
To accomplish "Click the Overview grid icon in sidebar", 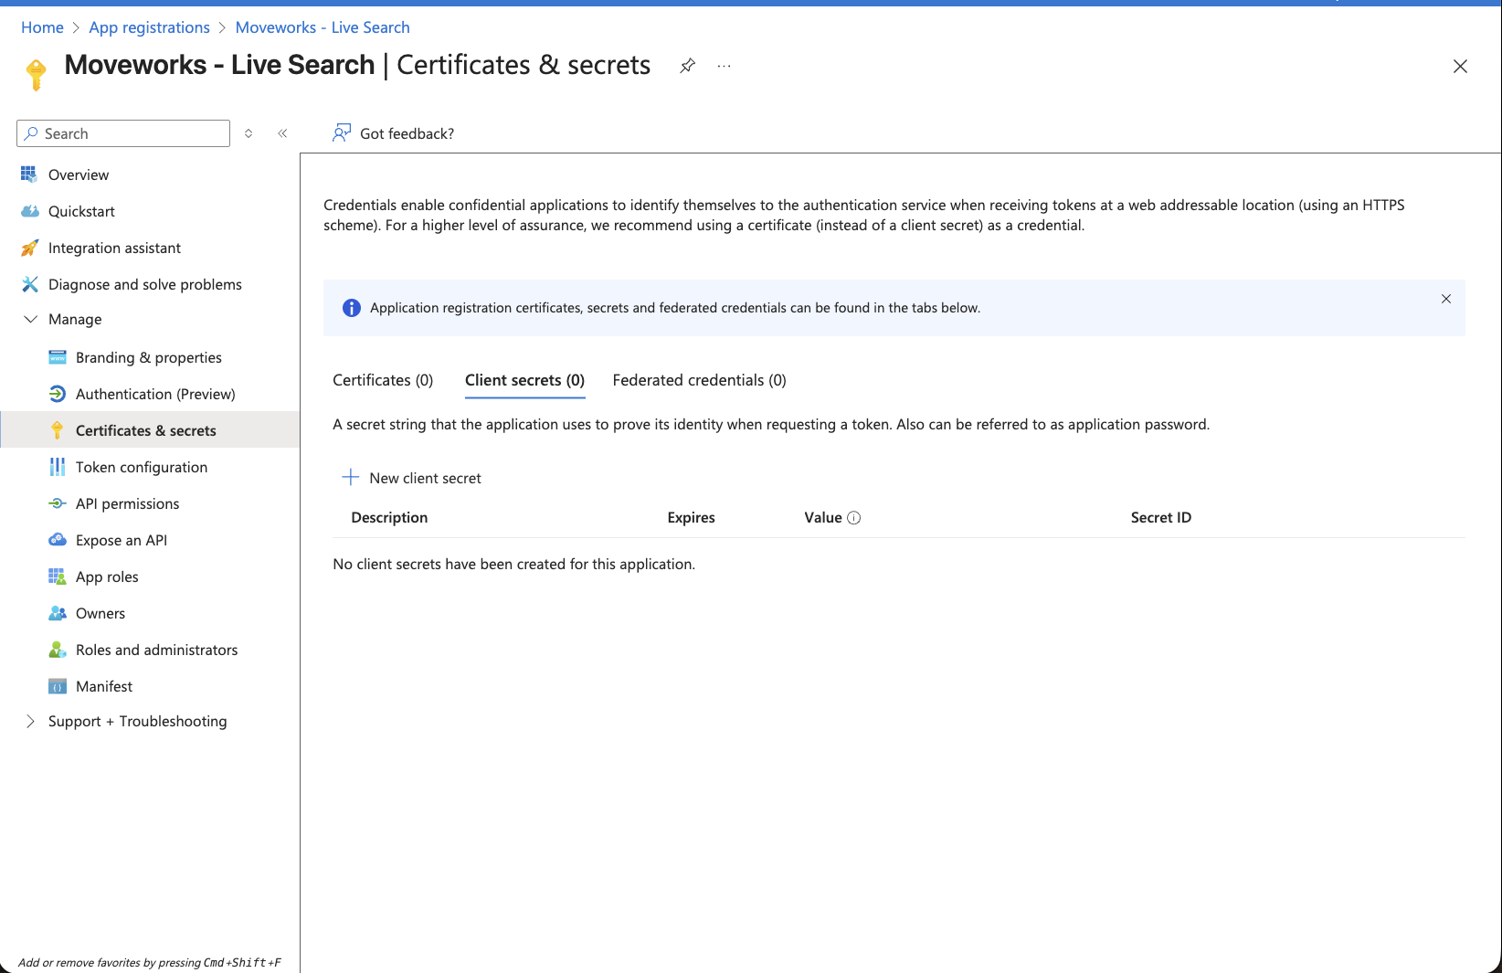I will tap(29, 175).
